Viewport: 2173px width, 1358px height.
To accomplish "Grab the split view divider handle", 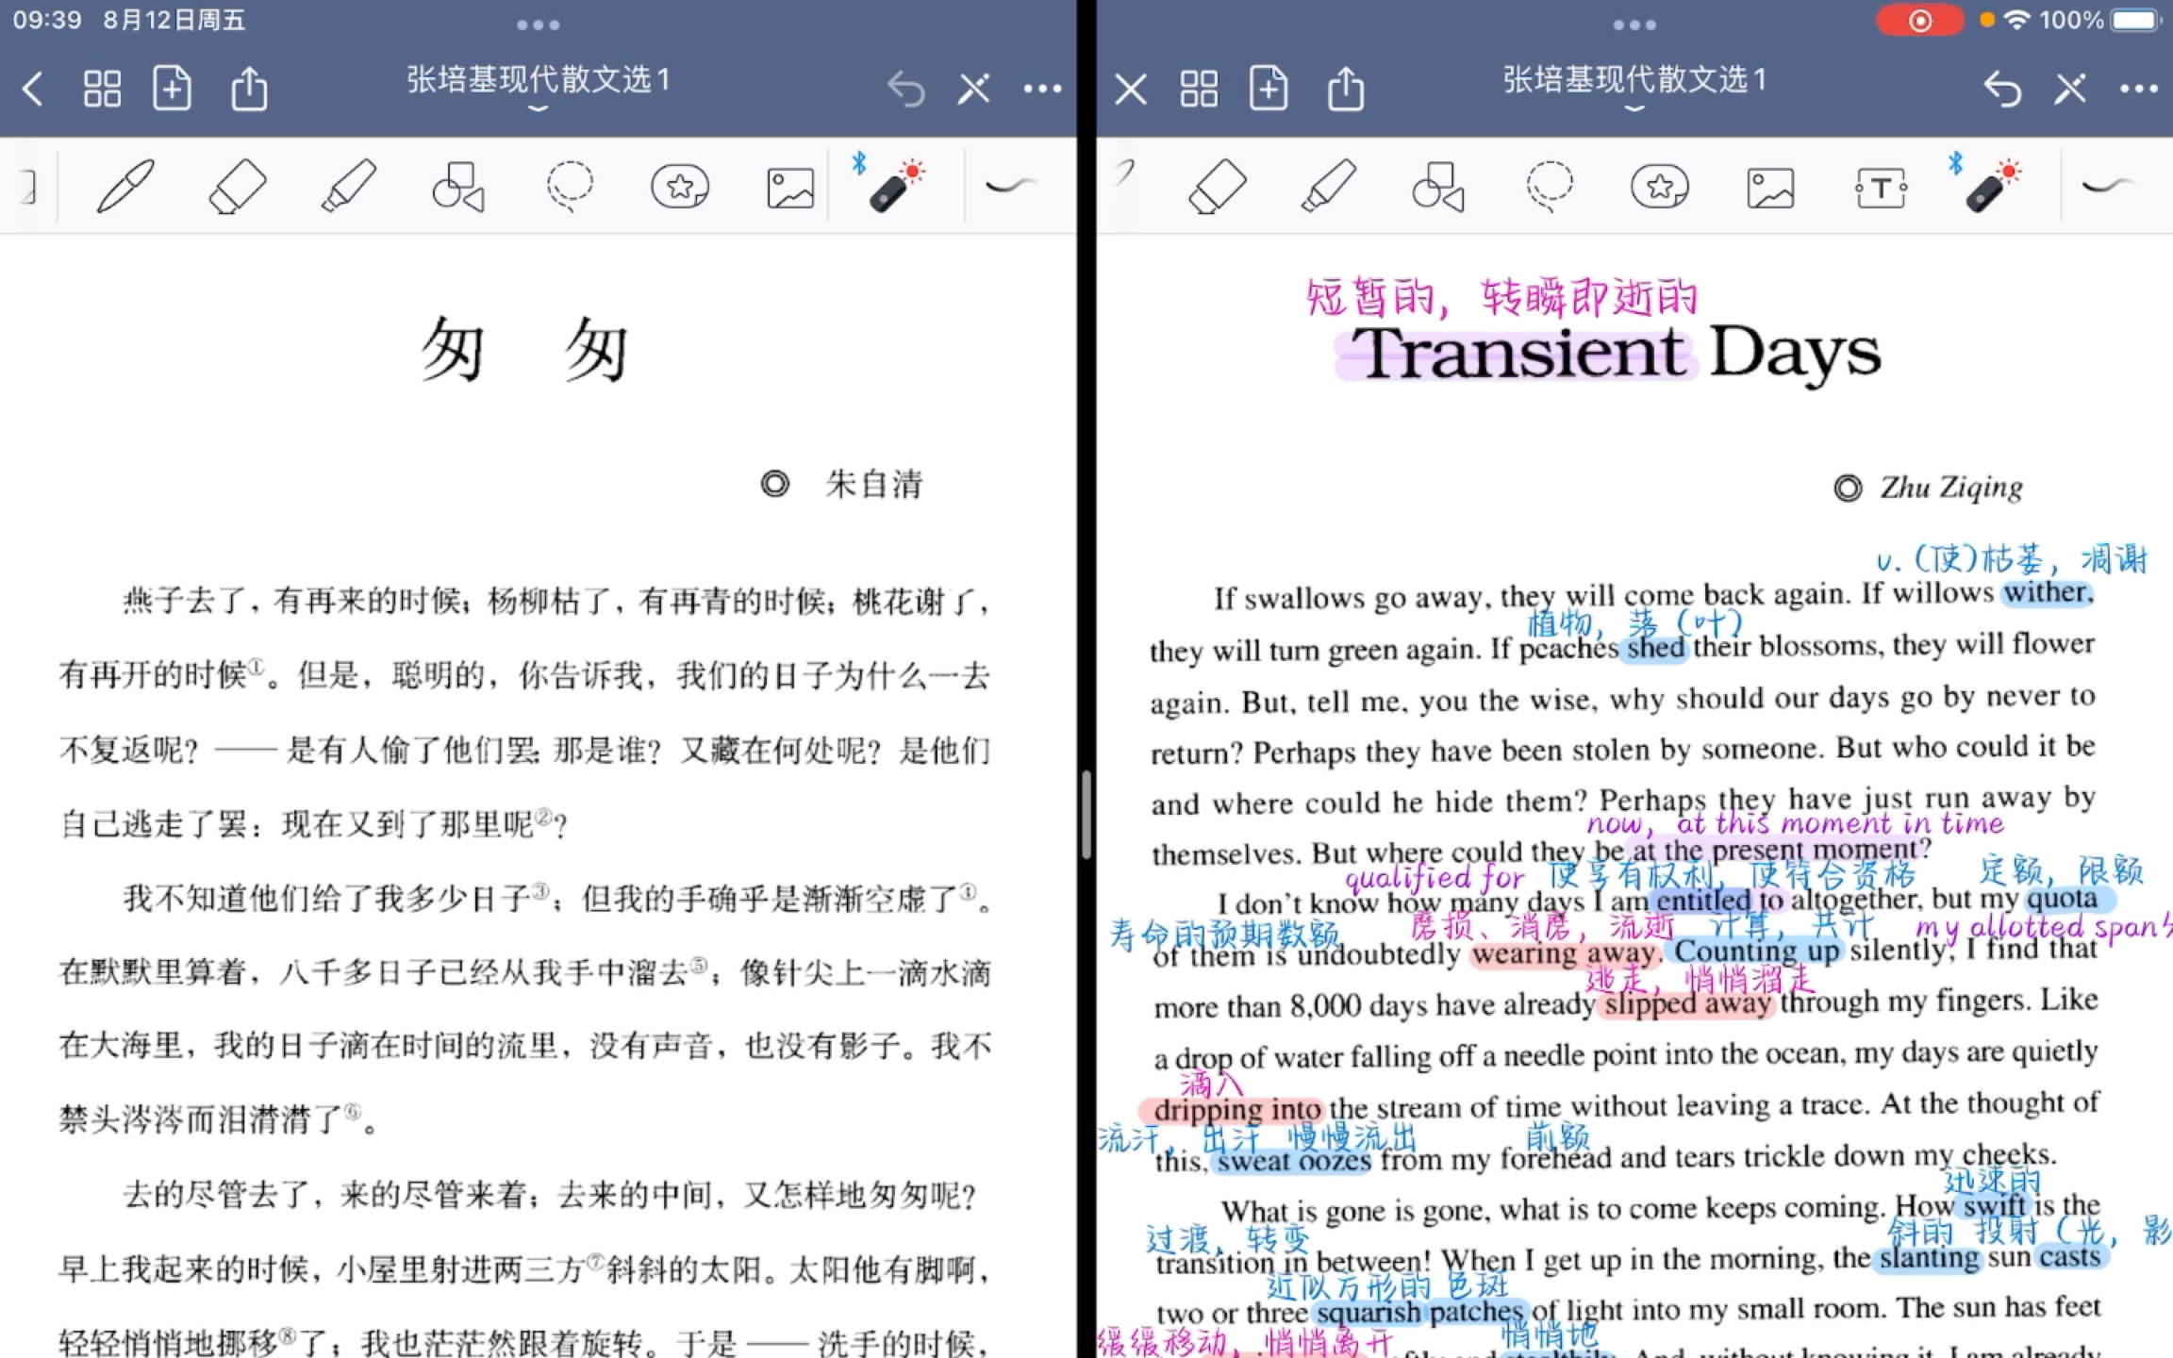I will [x=1086, y=815].
